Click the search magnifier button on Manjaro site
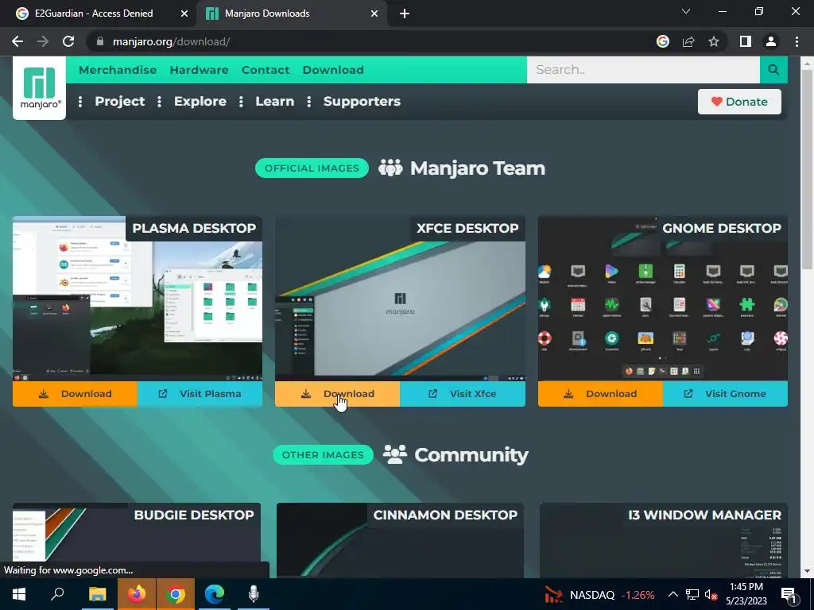The image size is (814, 610). pos(773,70)
